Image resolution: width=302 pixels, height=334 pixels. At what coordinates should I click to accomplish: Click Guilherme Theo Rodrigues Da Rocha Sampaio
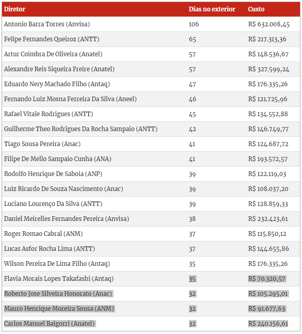point(69,129)
